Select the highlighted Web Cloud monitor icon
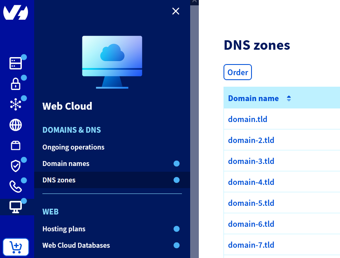This screenshot has height=258, width=340. click(x=15, y=207)
